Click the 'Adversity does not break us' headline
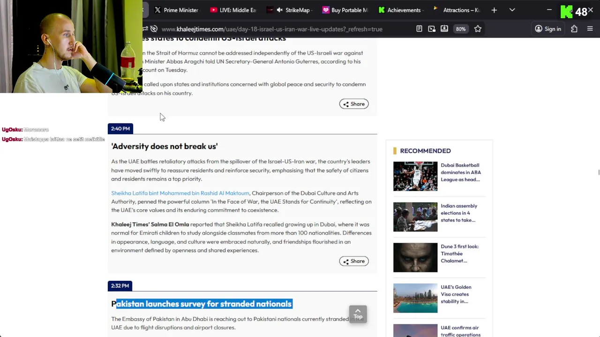 [x=165, y=147]
